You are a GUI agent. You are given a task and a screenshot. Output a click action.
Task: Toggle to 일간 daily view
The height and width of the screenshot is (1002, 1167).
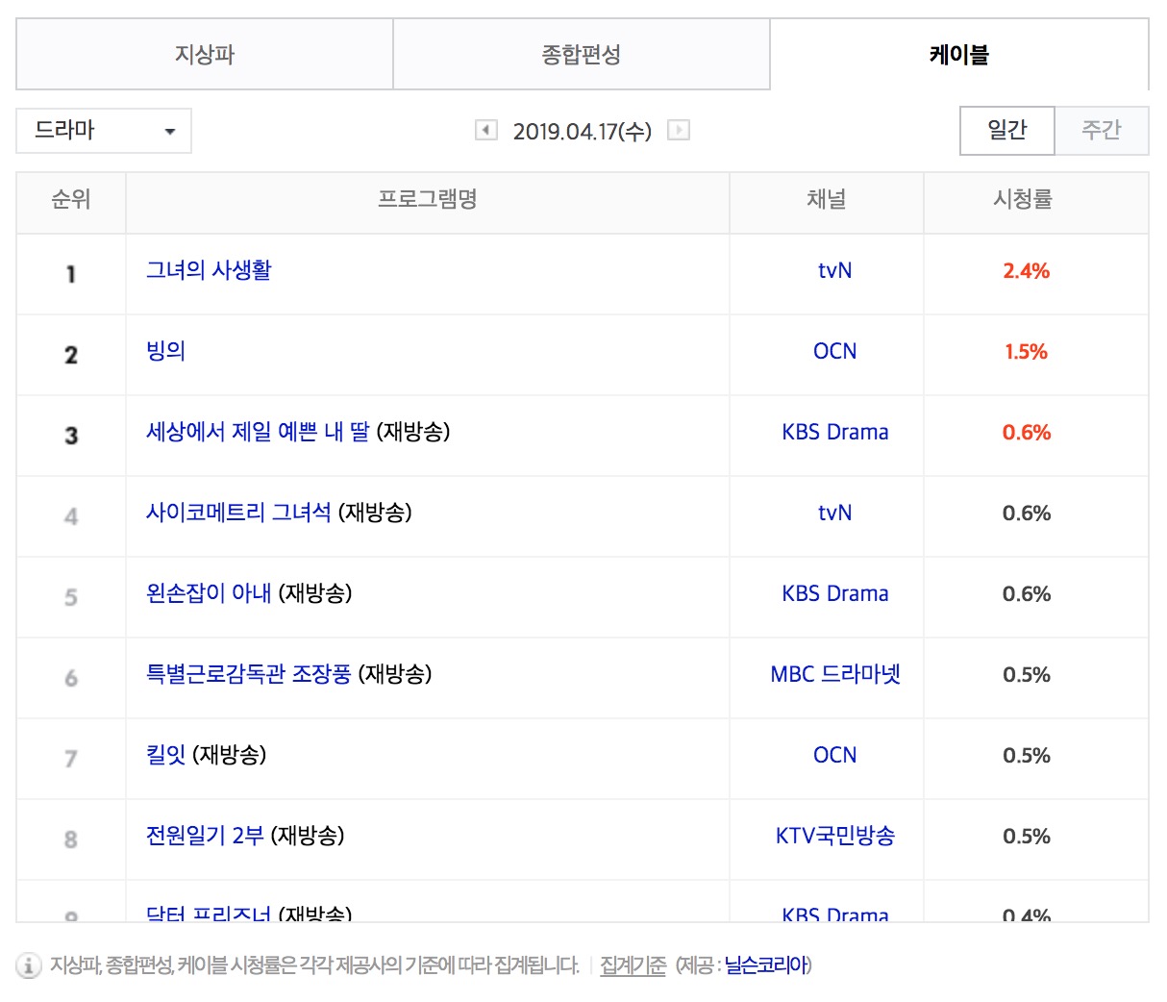pos(1007,130)
